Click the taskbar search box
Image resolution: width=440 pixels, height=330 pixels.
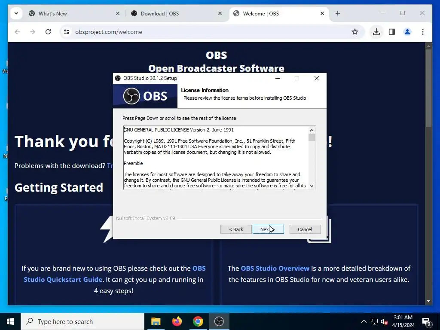coord(82,321)
